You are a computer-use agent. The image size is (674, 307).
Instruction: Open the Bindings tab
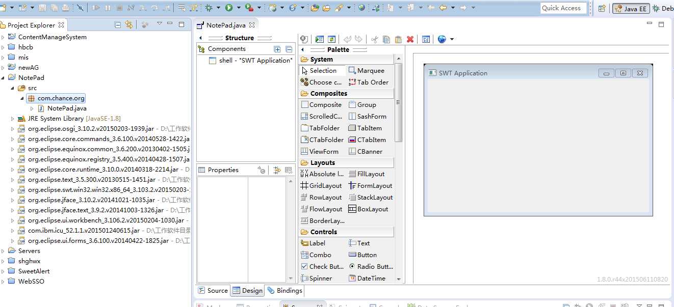(x=284, y=290)
